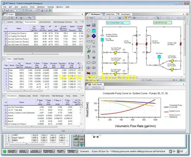Open the Graph Results pane dropdown arrow
The image size is (191, 157).
(x=184, y=84)
